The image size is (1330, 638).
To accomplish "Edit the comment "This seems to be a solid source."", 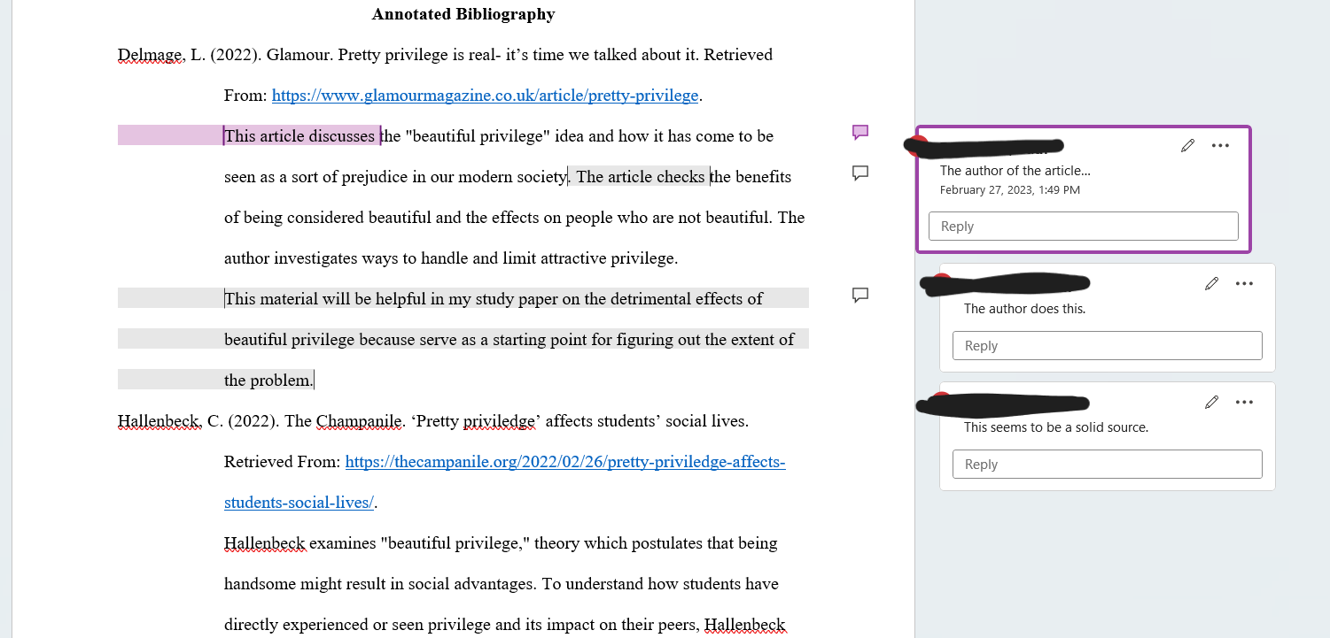I will pos(1212,402).
